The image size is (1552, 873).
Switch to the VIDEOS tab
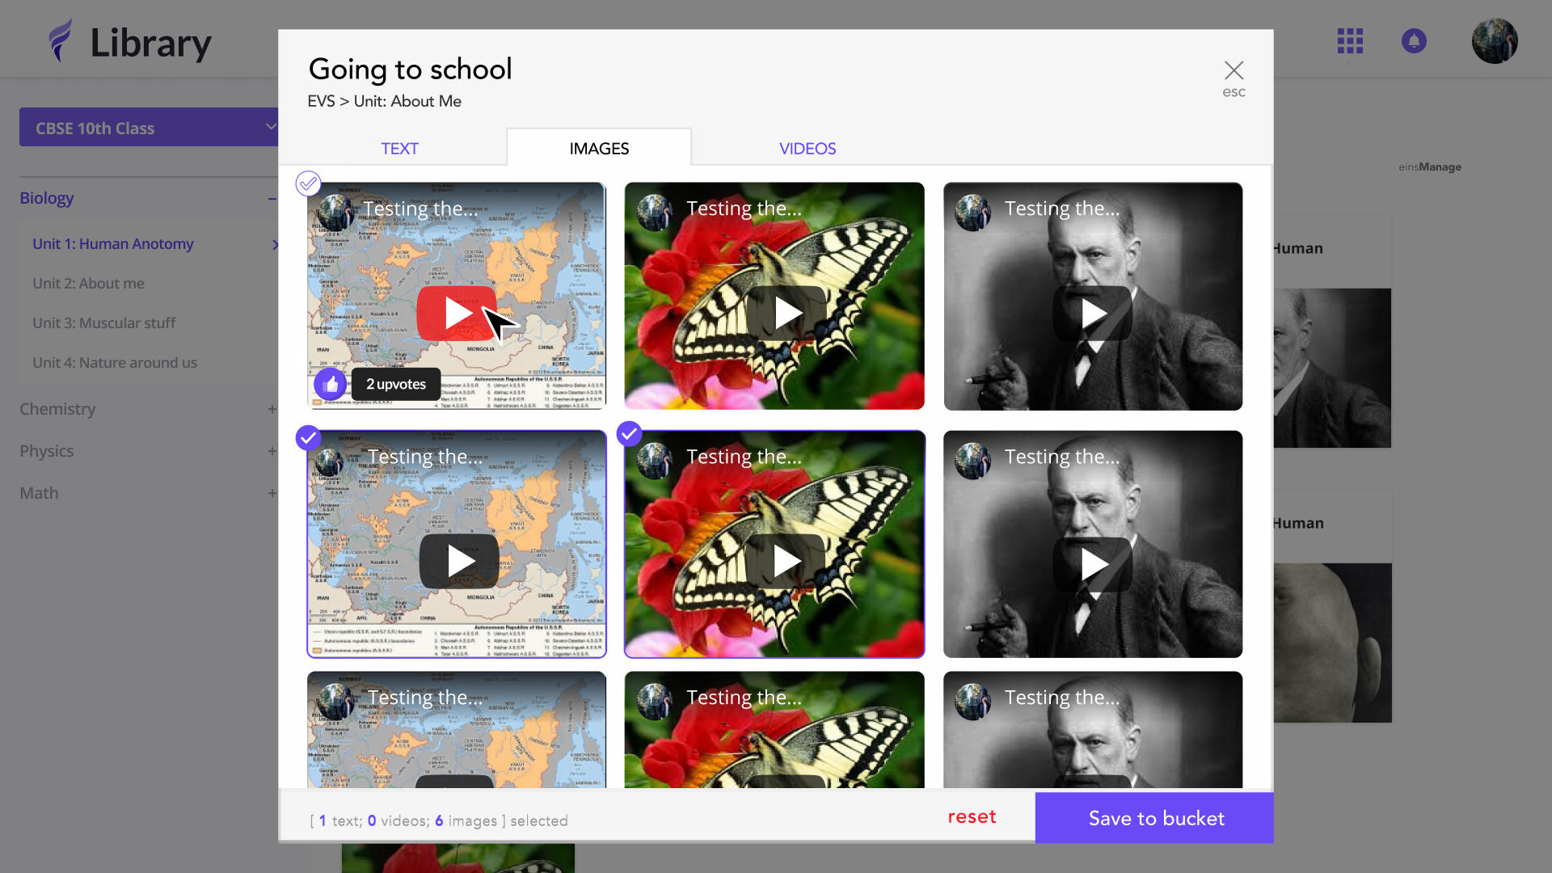pos(808,149)
